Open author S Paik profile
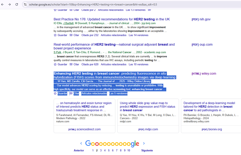This screenshot has width=241, height=155. click(x=57, y=52)
